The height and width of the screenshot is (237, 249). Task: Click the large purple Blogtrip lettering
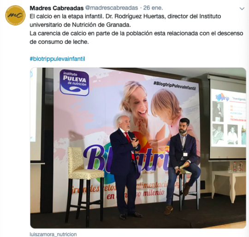pyautogui.click(x=125, y=160)
